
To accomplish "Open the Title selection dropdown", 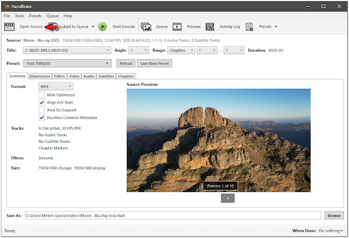I will click(66, 51).
